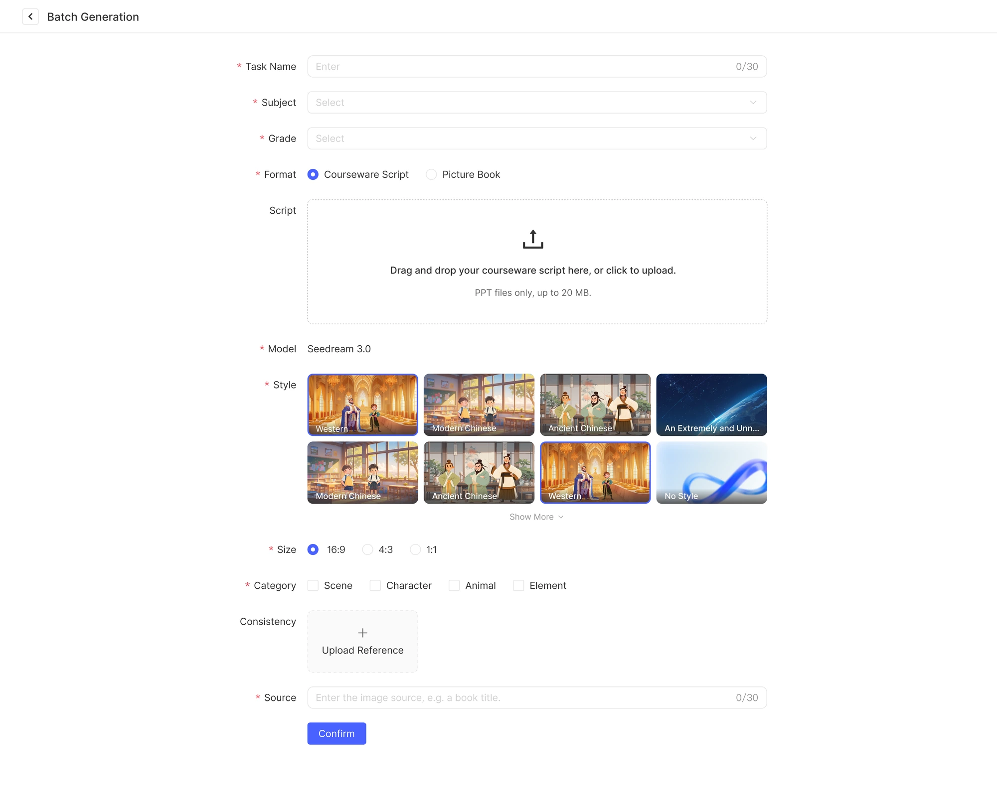Open the Subject dropdown arrow

pyautogui.click(x=753, y=102)
